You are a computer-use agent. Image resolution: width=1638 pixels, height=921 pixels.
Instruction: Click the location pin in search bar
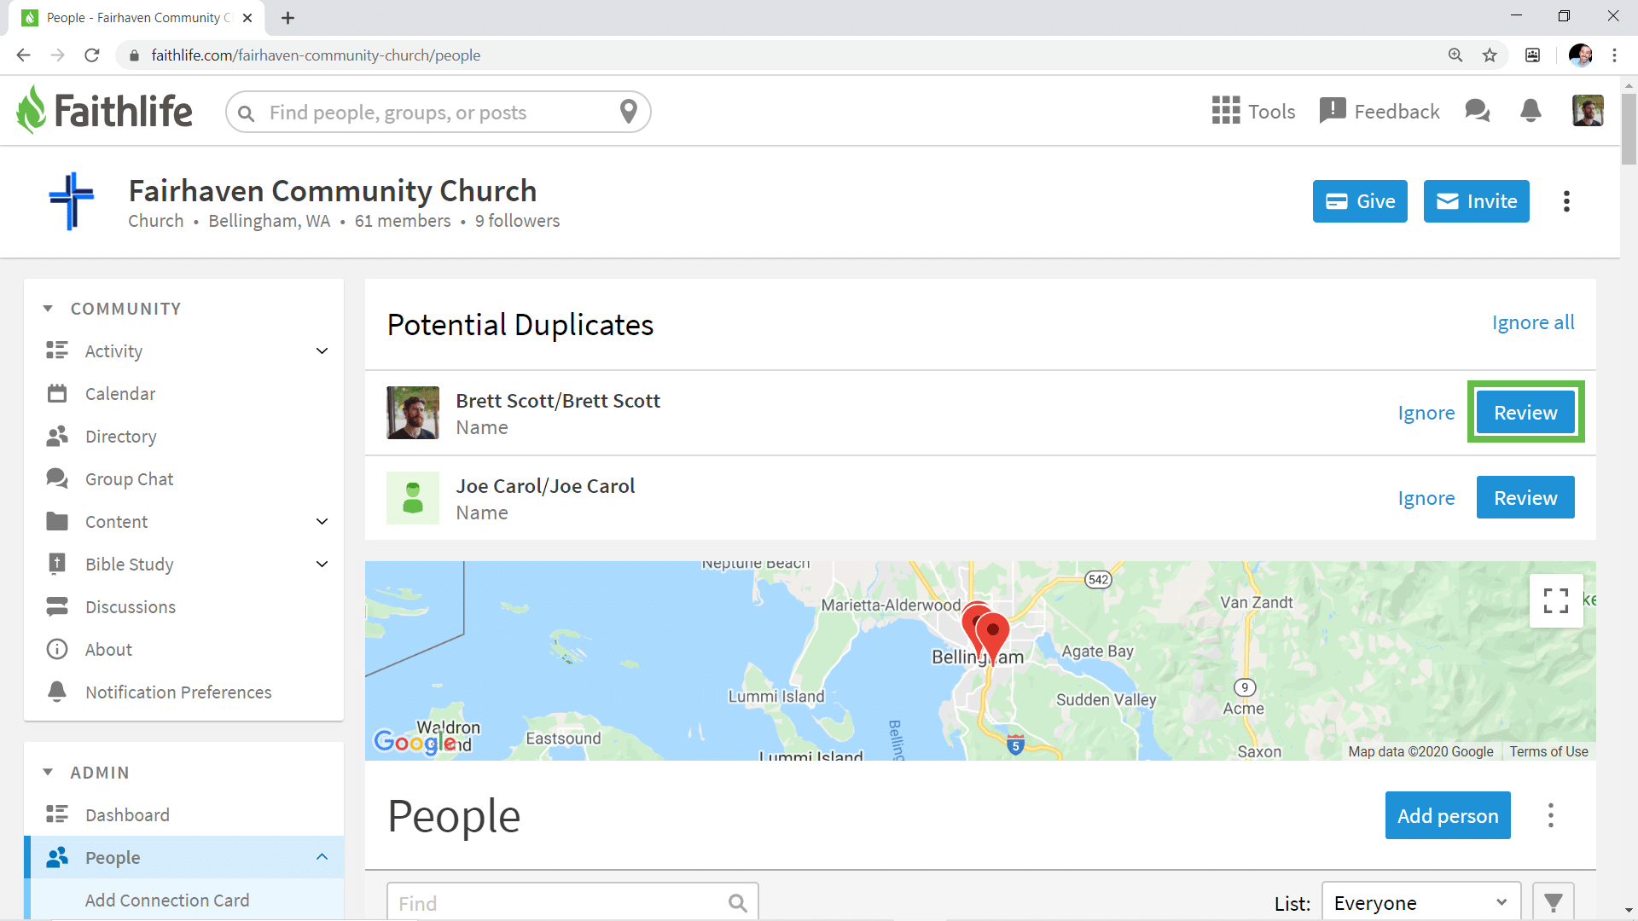pos(629,112)
